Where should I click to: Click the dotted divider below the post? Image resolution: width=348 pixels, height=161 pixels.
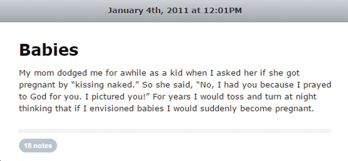pyautogui.click(x=174, y=131)
